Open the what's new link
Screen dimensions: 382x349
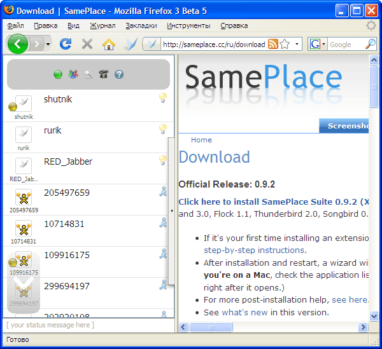(244, 312)
